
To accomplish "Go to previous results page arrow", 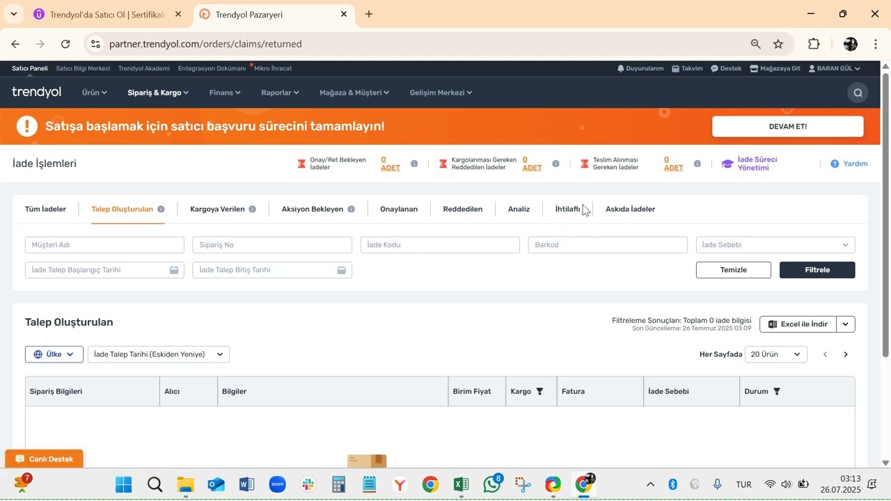I will pyautogui.click(x=826, y=355).
